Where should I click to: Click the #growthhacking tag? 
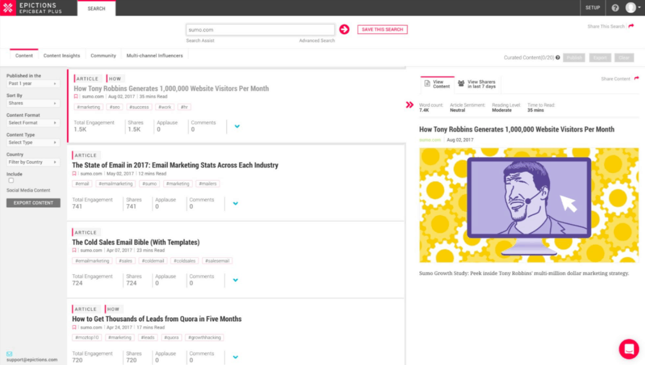click(x=205, y=337)
